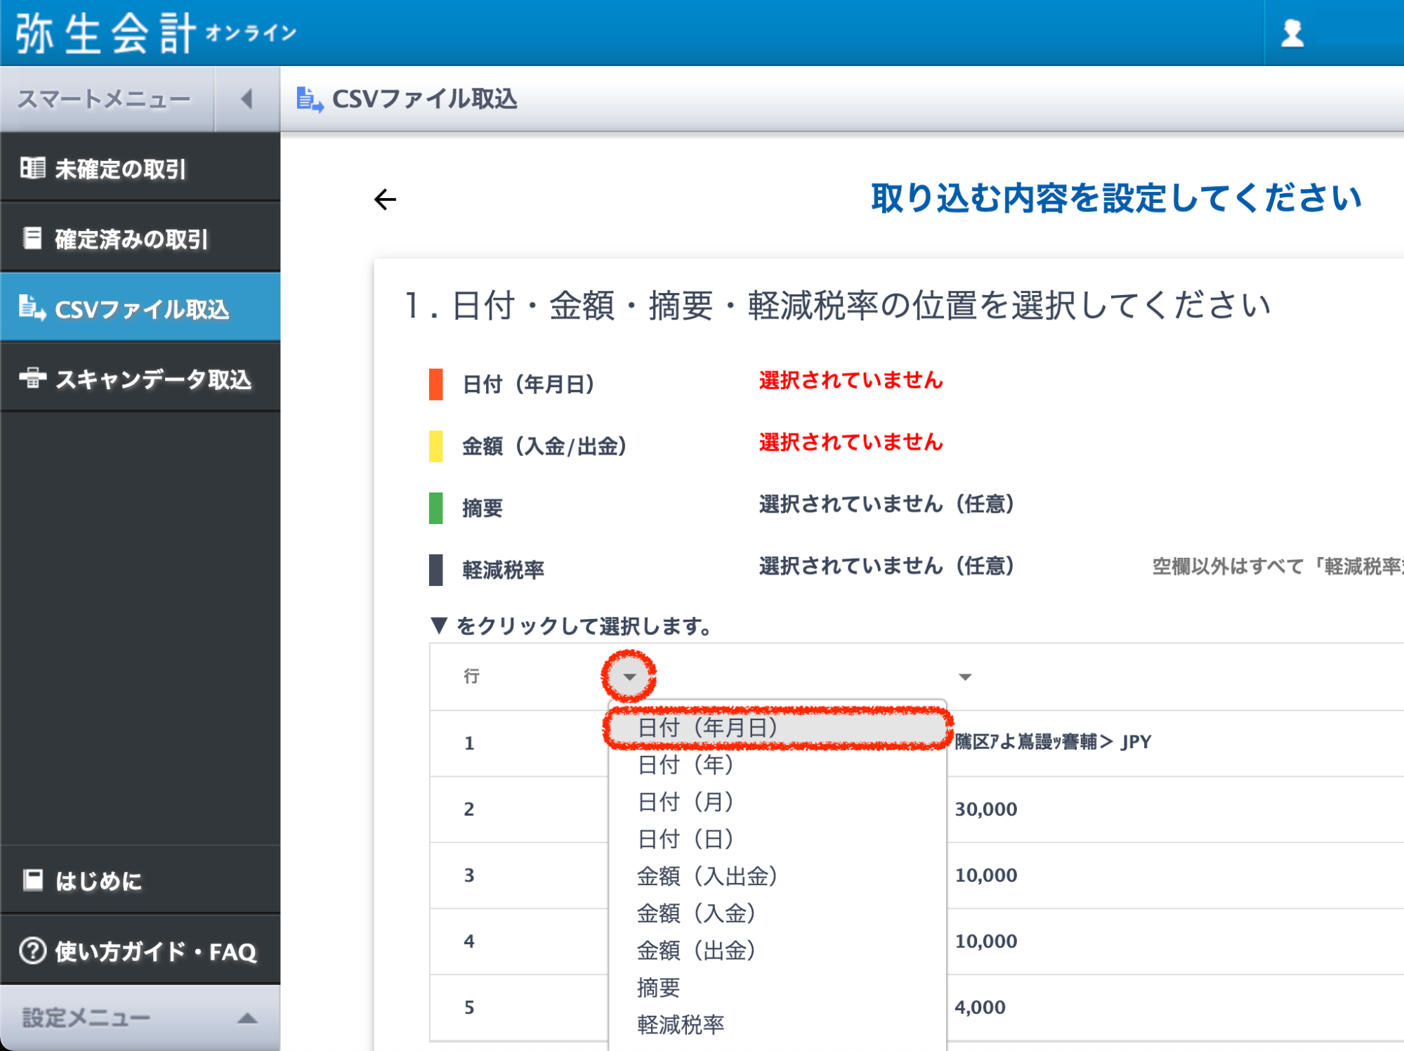Select 金額(入出金) from dropdown list
1404x1051 pixels.
click(707, 876)
